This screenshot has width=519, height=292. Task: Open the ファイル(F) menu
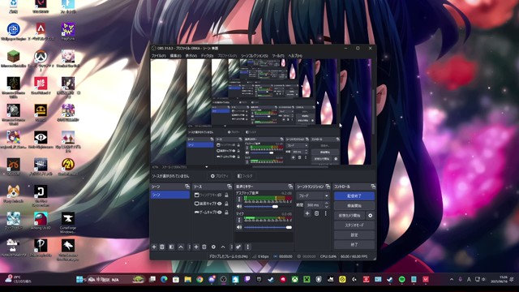pyautogui.click(x=159, y=56)
